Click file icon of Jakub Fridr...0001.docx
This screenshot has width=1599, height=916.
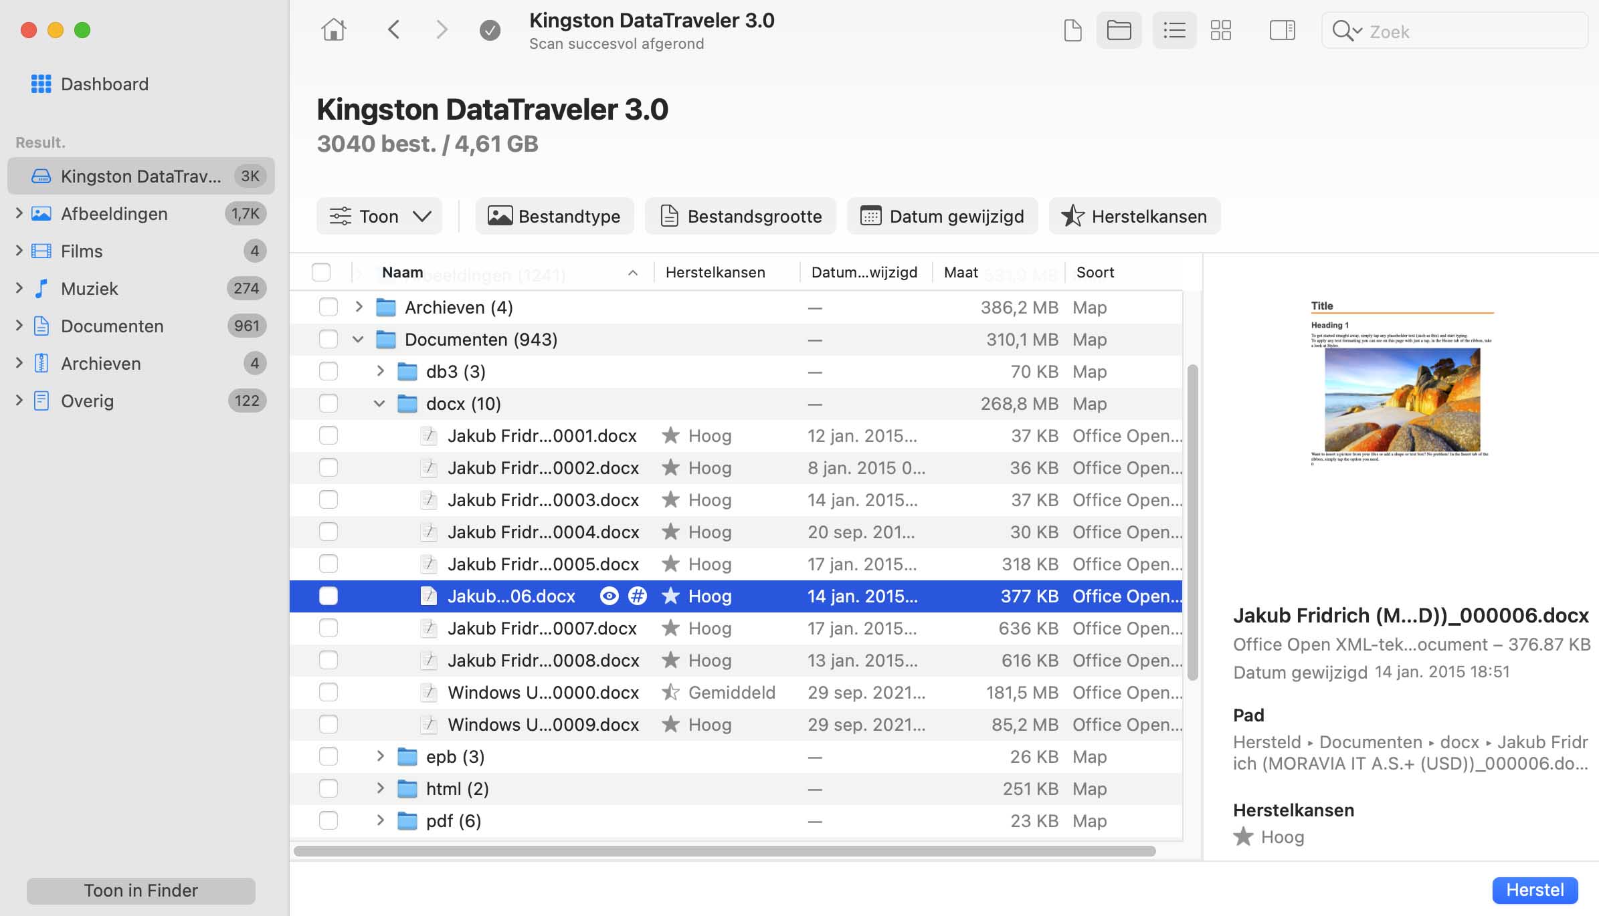tap(429, 436)
